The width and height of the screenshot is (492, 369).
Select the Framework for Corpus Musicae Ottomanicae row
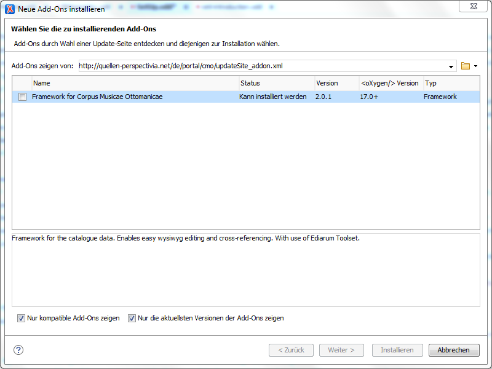point(135,97)
